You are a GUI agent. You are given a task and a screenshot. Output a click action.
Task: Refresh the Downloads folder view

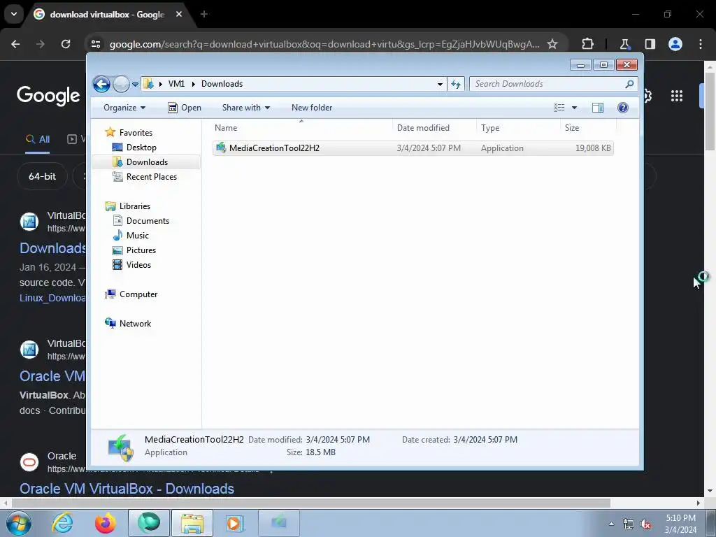pyautogui.click(x=456, y=84)
